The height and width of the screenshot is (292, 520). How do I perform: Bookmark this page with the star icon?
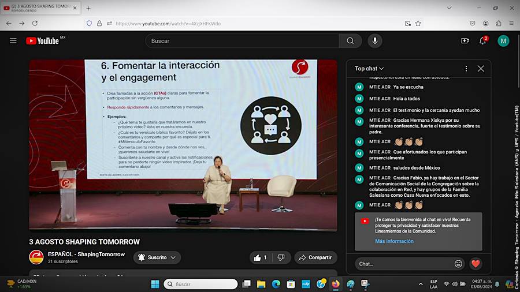click(x=418, y=24)
